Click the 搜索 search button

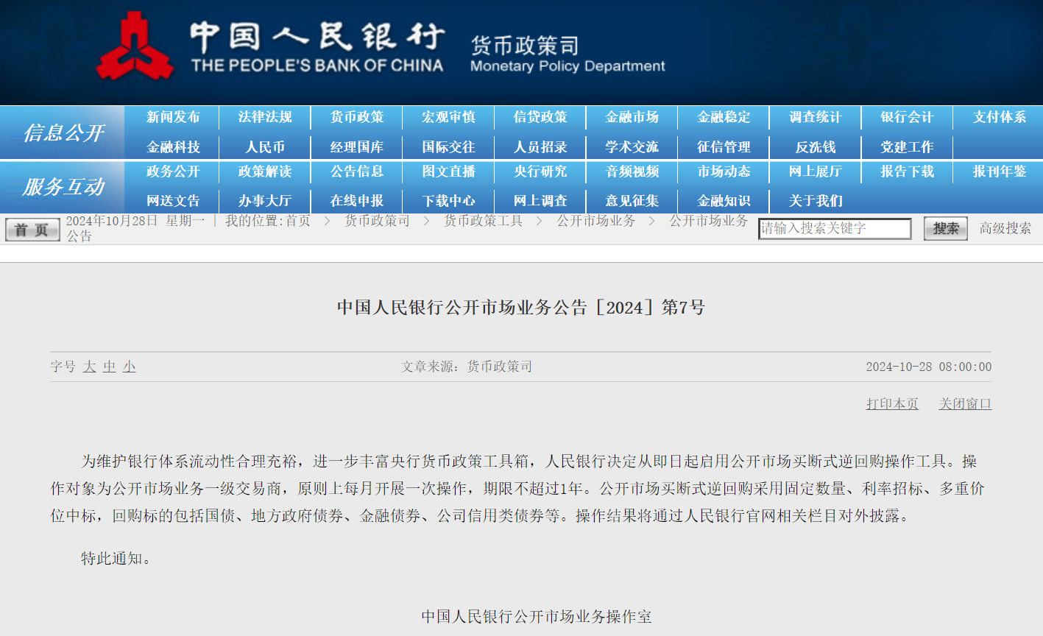point(946,228)
